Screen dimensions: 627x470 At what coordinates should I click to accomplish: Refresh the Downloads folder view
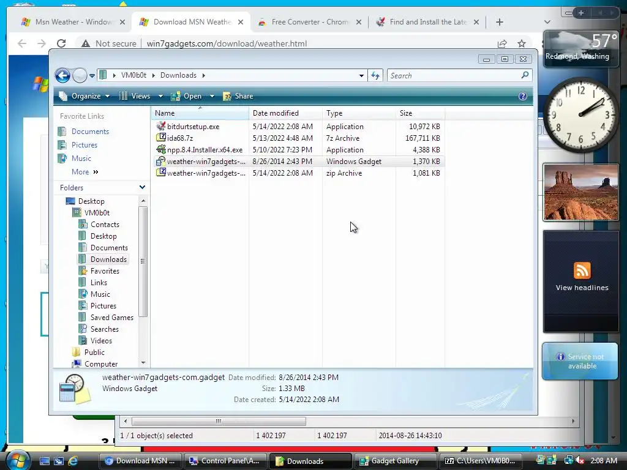[x=375, y=75]
